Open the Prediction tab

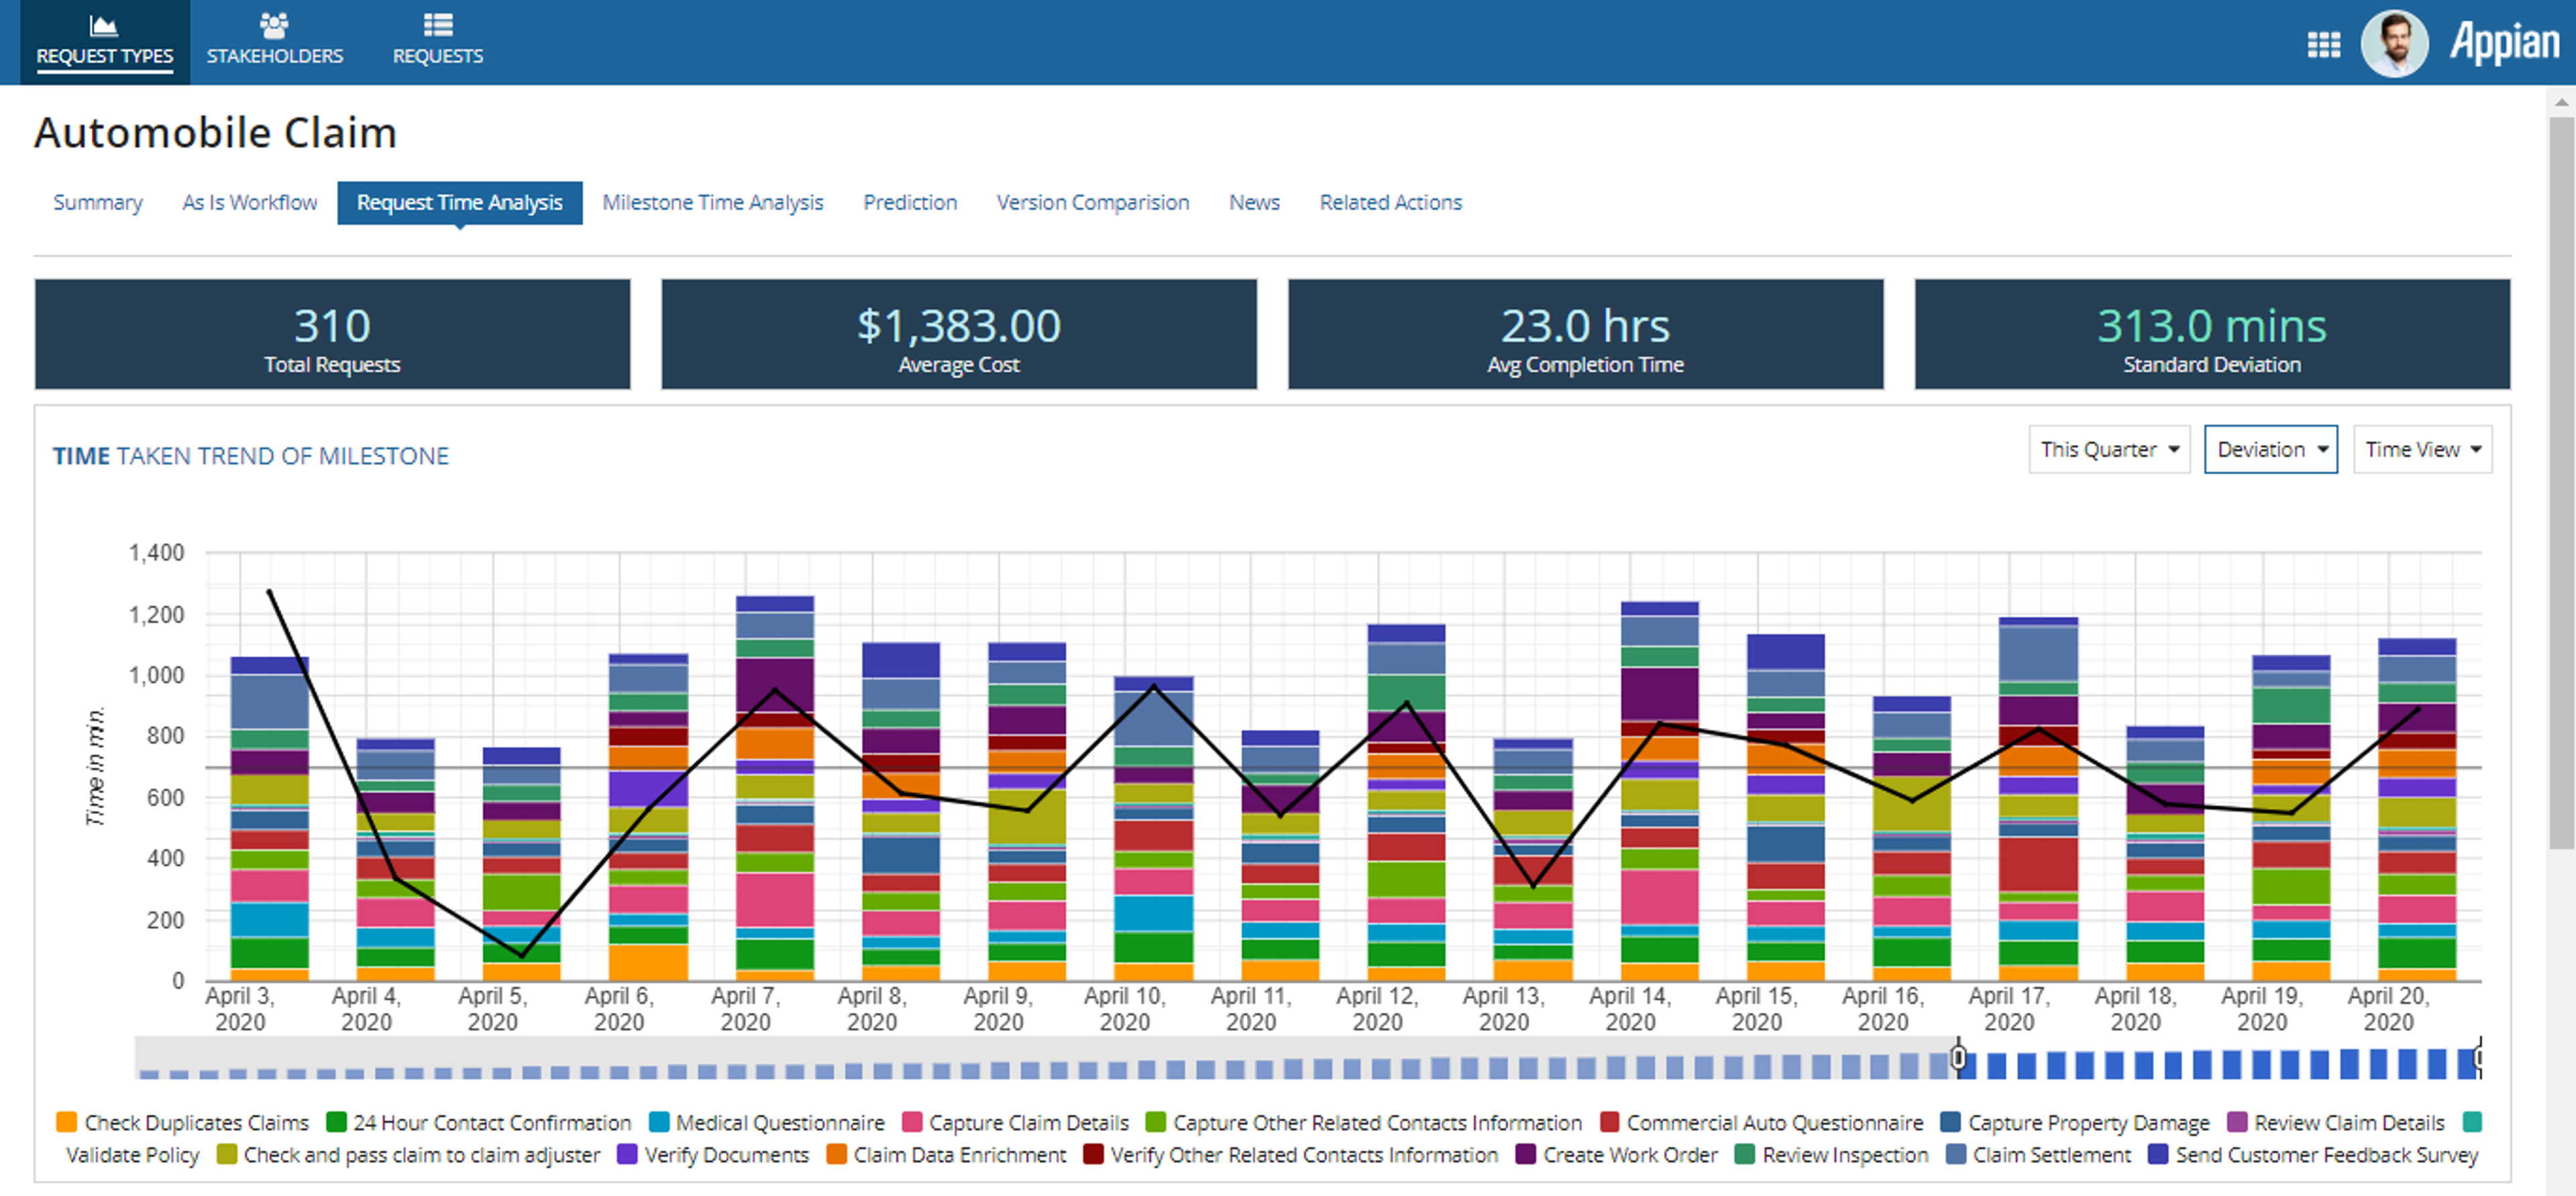coord(910,202)
